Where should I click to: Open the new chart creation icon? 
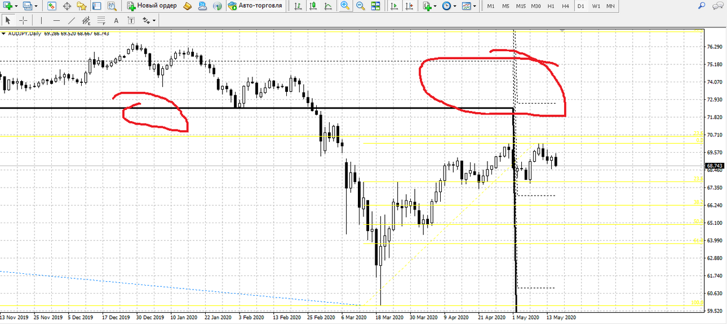[x=8, y=6]
